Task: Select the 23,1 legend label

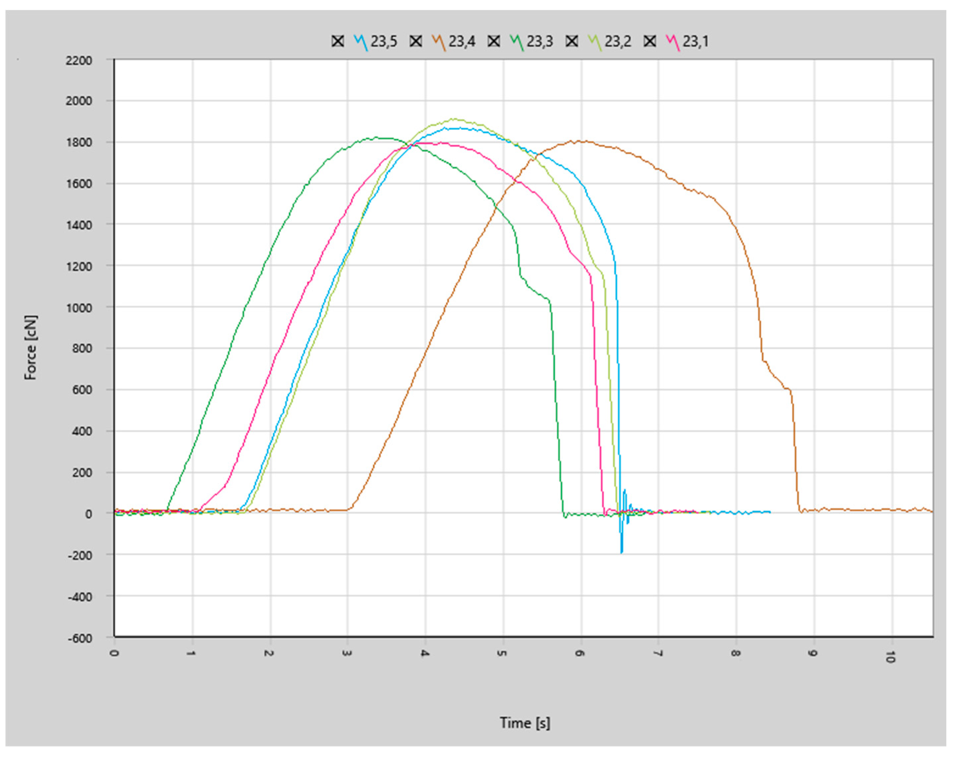Action: click(695, 41)
